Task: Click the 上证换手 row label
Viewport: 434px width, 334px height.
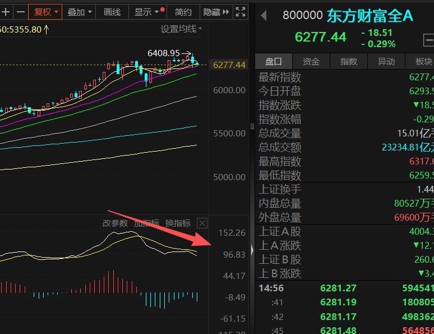Action: [x=280, y=189]
